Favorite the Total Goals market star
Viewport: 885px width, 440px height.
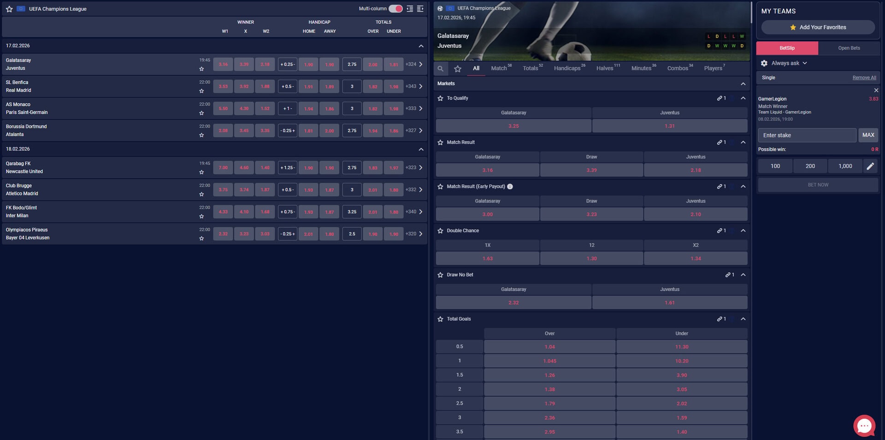point(440,319)
